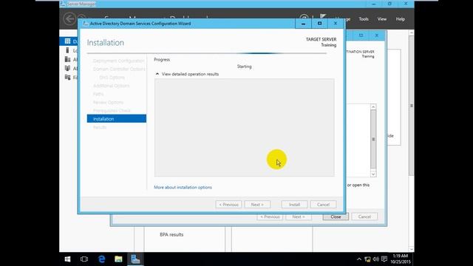Screen dimensions: 473x266
Task: Open Task View on the taskbar
Action: coord(84,259)
